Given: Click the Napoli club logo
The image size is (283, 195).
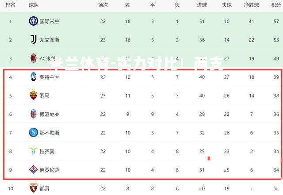Looking at the screenshot, I should click(34, 133).
